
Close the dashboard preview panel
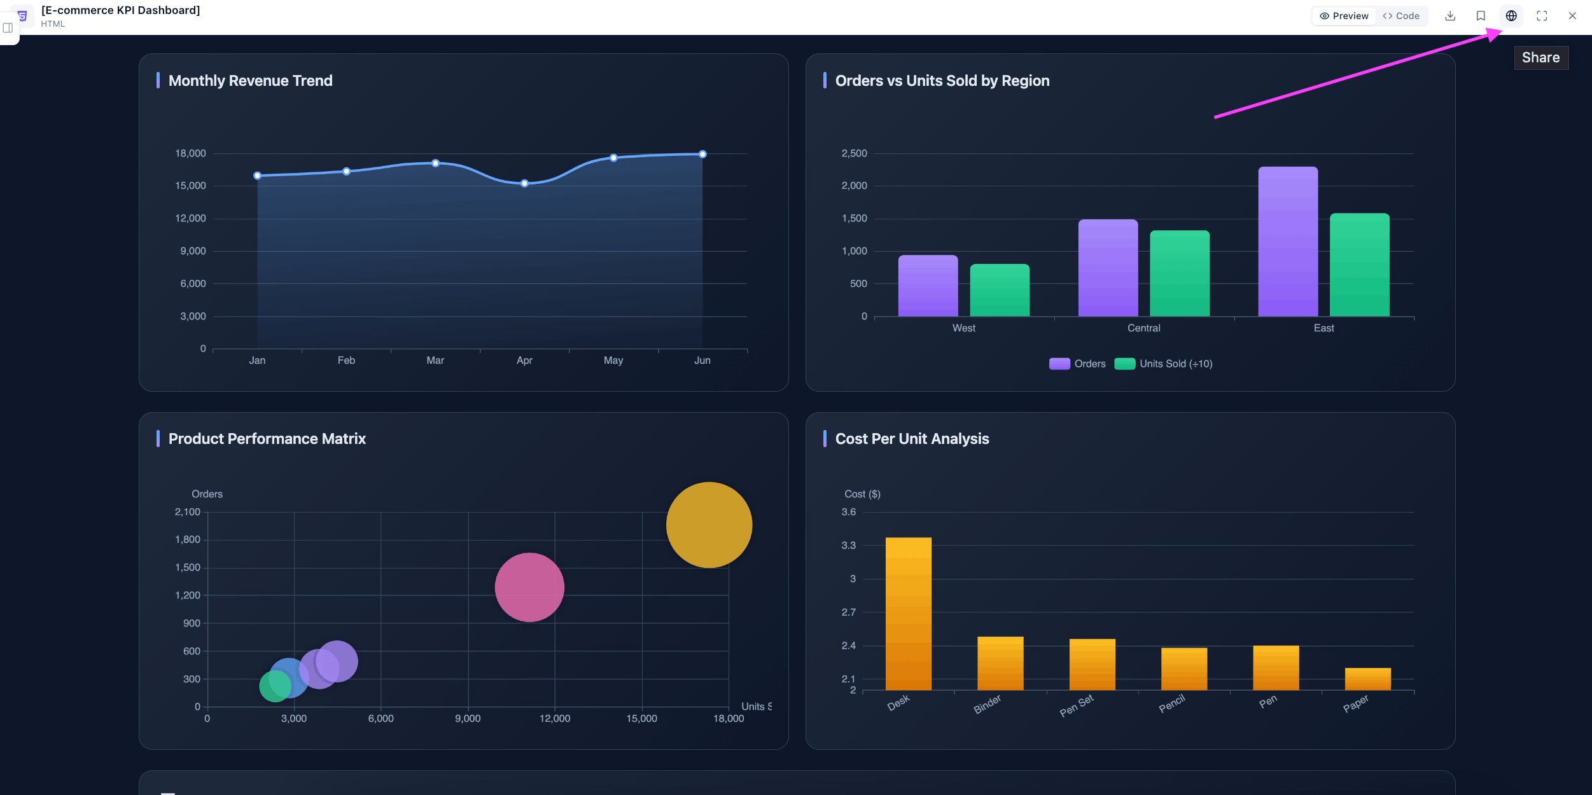tap(1572, 16)
